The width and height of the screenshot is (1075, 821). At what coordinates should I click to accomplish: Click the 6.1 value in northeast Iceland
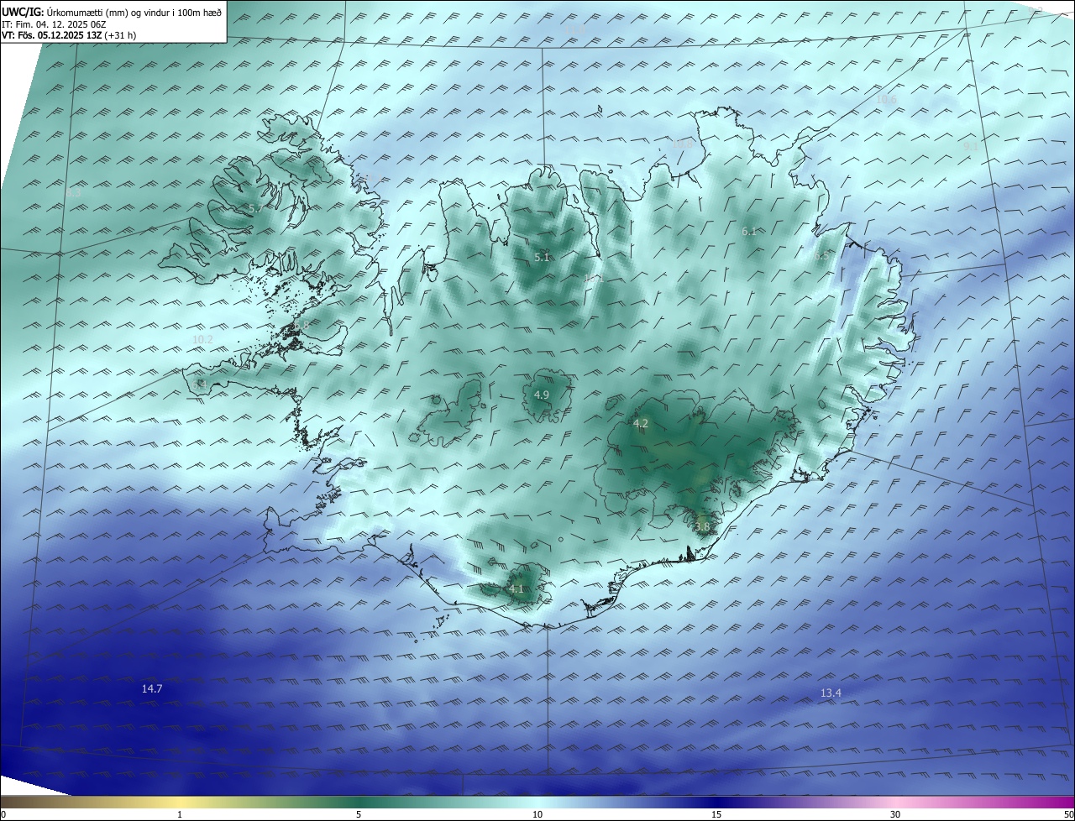749,231
